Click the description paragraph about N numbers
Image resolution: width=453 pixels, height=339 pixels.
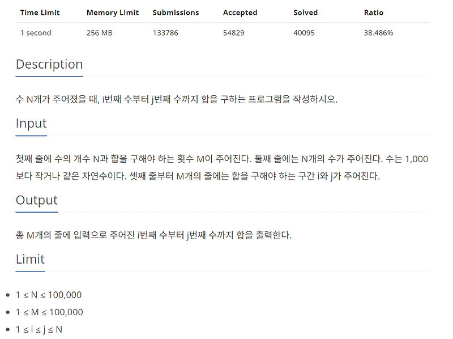tap(177, 99)
